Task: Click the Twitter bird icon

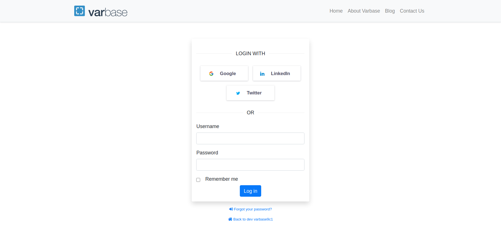Action: coord(238,93)
